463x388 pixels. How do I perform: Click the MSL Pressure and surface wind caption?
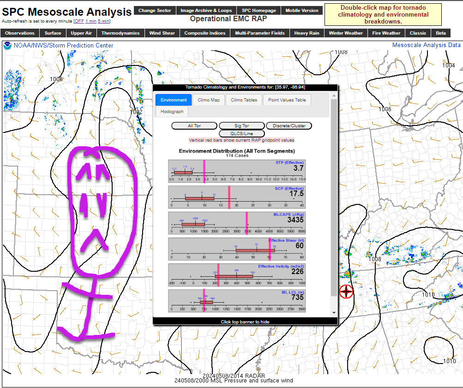[x=234, y=381]
